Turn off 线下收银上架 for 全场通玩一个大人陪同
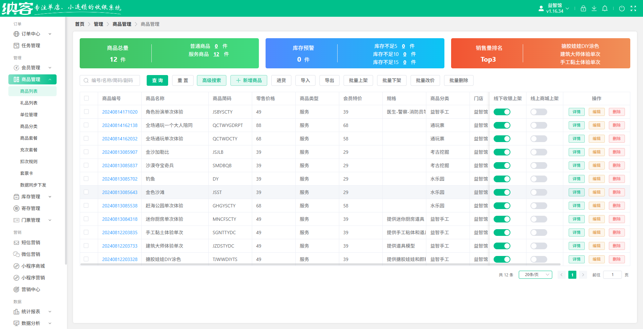 (x=502, y=125)
